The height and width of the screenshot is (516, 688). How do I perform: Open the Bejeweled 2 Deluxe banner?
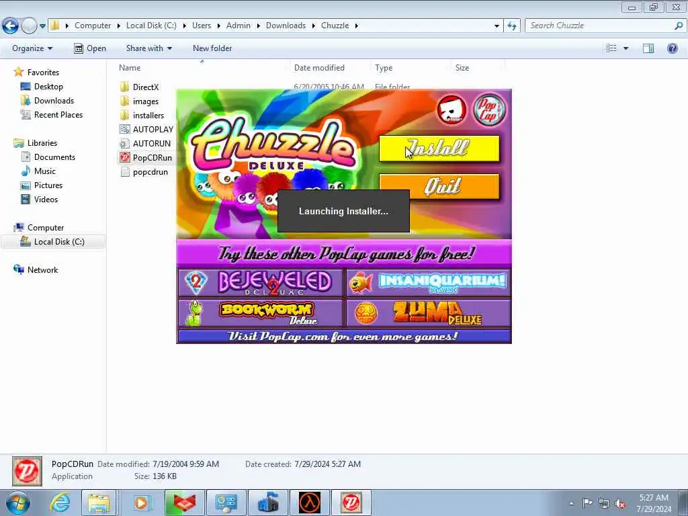point(260,283)
